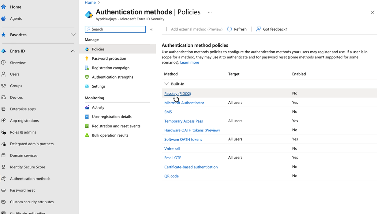Click the Registration campaign icon
381x214 pixels.
point(87,68)
